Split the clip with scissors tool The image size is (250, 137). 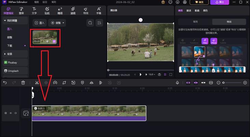click(x=37, y=83)
